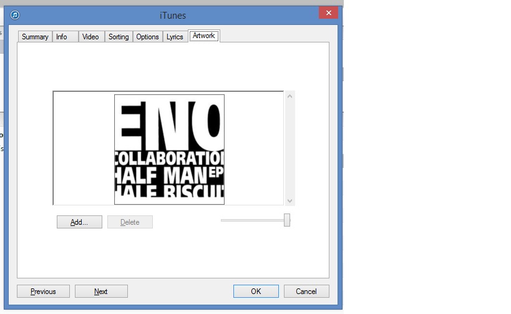Switch to the Summary tab
511x314 pixels.
click(x=35, y=37)
